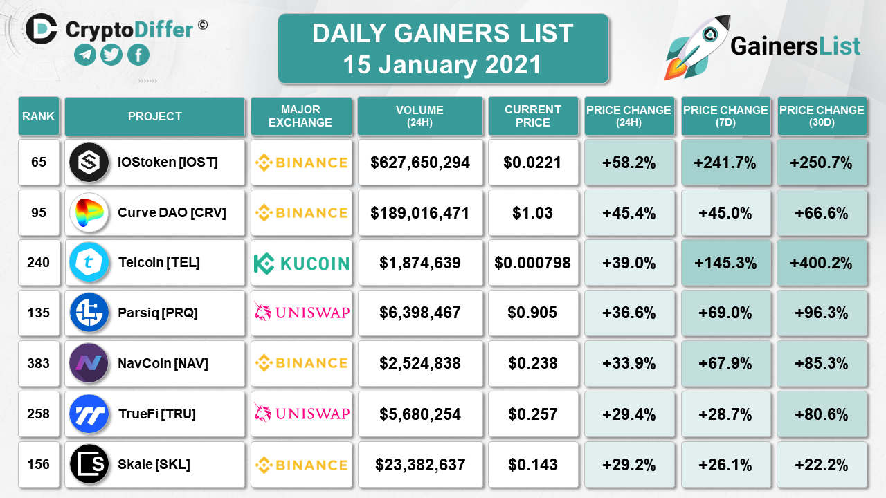This screenshot has height=498, width=886.
Task: Click the Binance logo in IOStoken row
Action: coord(301,163)
